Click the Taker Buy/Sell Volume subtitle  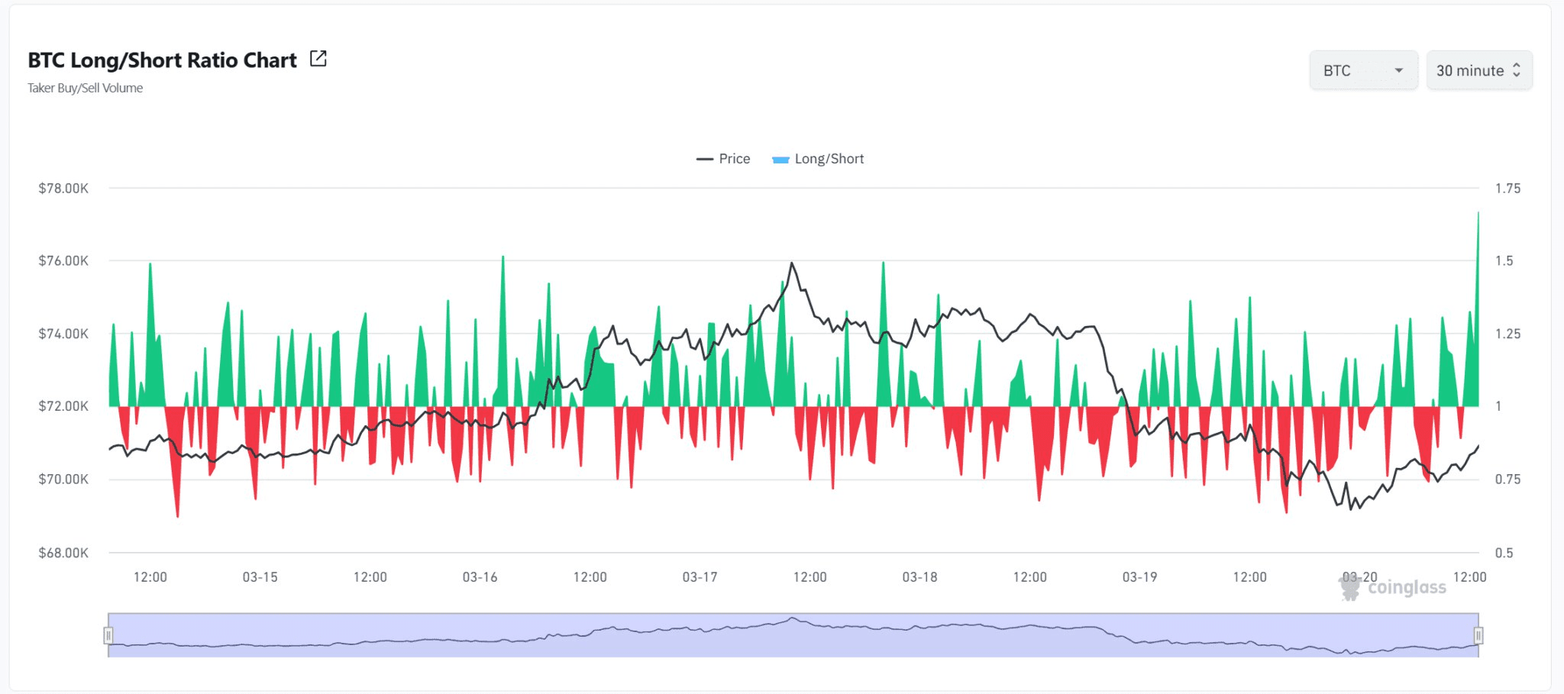[x=86, y=88]
